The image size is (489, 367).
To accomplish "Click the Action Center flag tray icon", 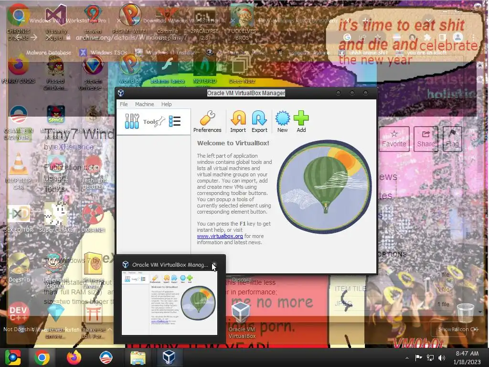I will 418,357.
